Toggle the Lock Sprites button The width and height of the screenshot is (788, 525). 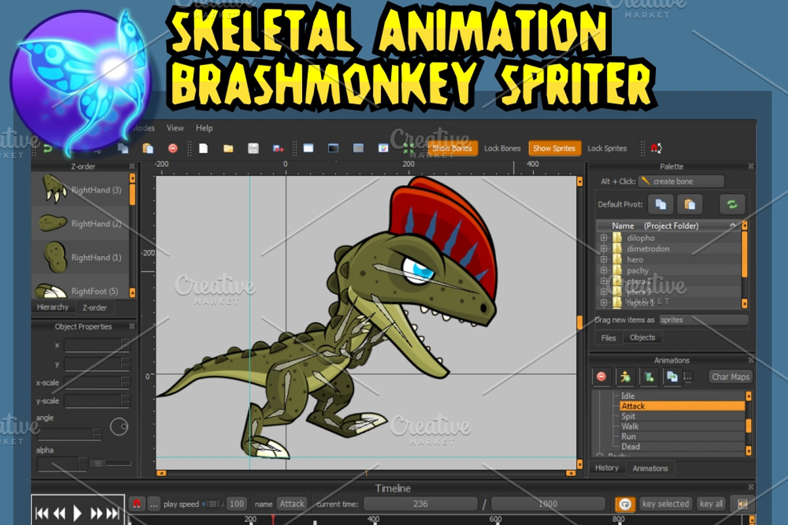[x=607, y=148]
